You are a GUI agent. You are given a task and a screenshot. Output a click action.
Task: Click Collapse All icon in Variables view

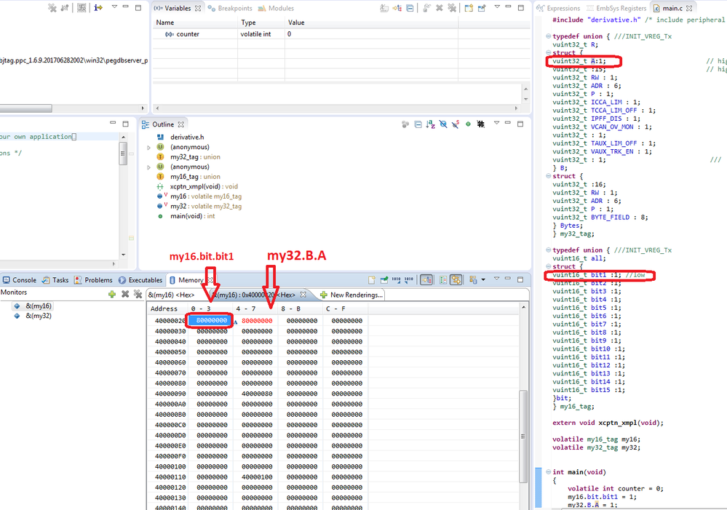(x=410, y=8)
